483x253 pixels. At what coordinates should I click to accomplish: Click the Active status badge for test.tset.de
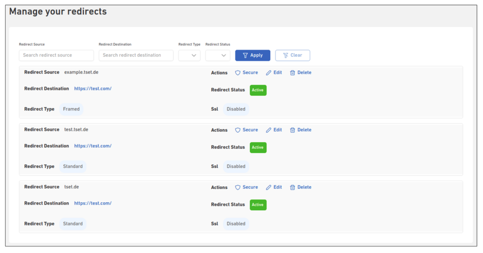click(258, 148)
